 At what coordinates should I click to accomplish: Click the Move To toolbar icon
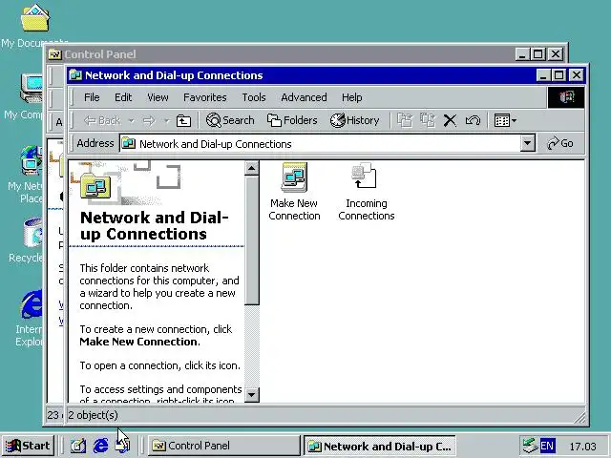pyautogui.click(x=405, y=121)
